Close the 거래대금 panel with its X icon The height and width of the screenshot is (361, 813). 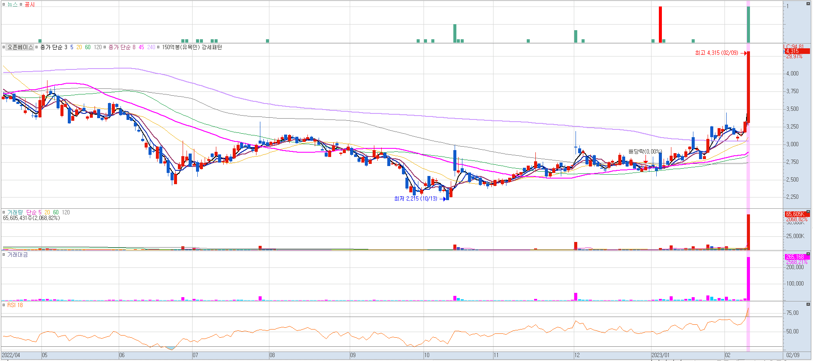(x=808, y=254)
